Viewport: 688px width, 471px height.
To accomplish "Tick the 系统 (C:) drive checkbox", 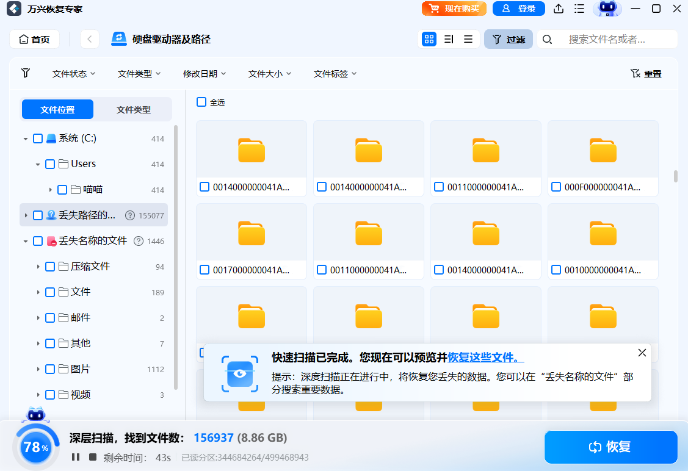I will pyautogui.click(x=38, y=138).
